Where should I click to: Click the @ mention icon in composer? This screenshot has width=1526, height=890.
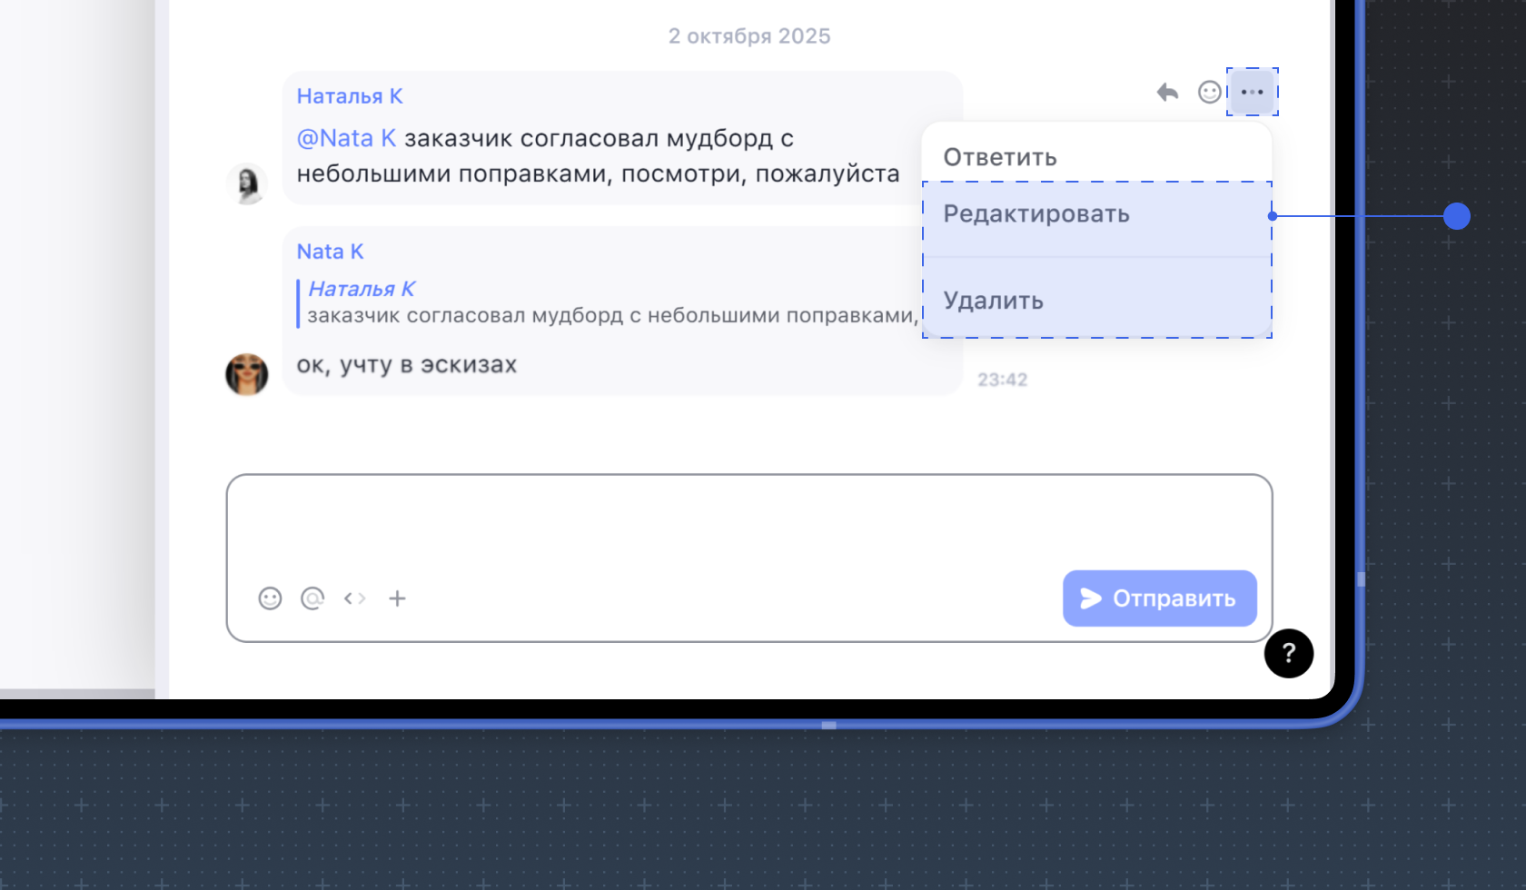(x=312, y=598)
